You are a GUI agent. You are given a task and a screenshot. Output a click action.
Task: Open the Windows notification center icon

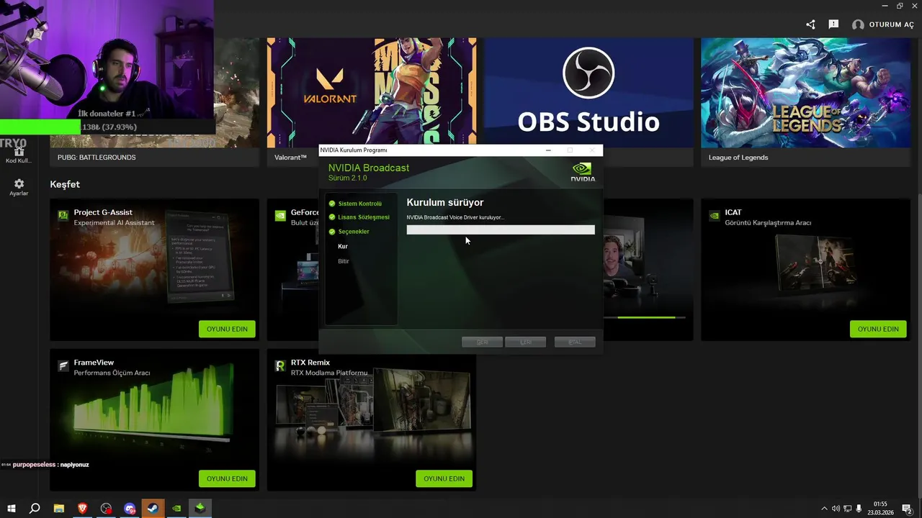click(x=907, y=509)
